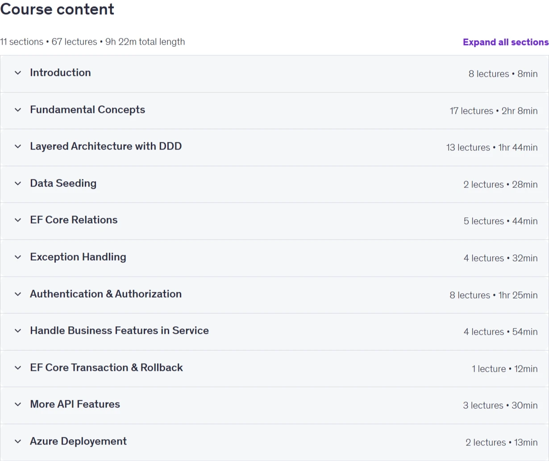Screen dimensions: 549x461
Task: Click Exception Handling section title
Action: pos(78,257)
